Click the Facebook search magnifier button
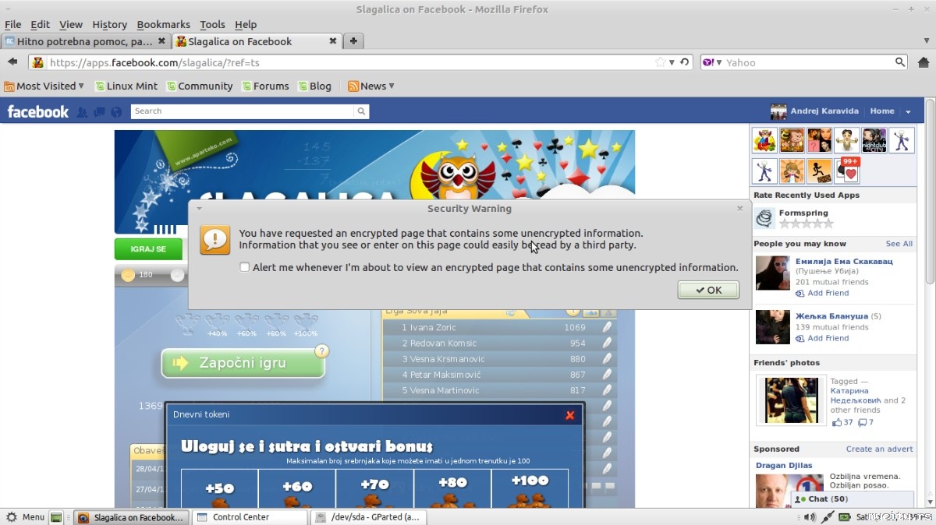The image size is (936, 525). (361, 111)
